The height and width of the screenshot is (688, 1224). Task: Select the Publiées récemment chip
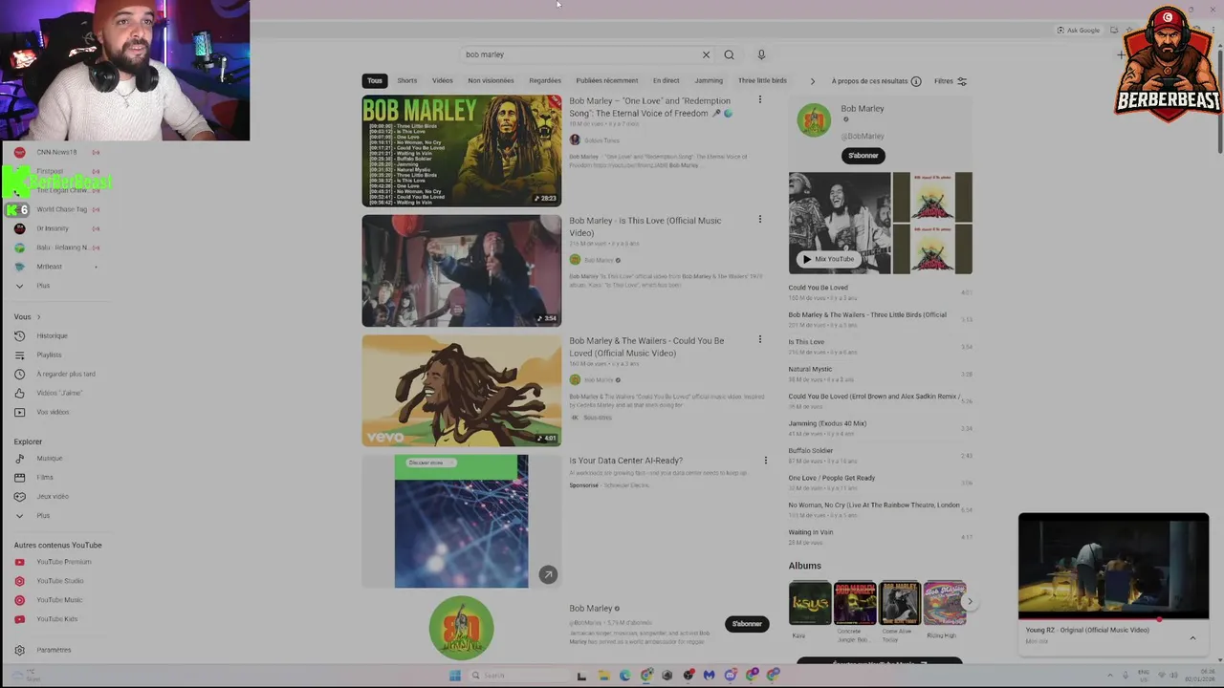pos(607,81)
